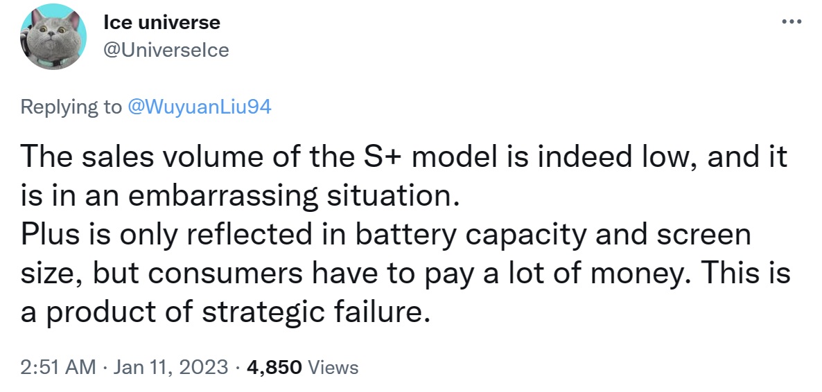Viewport: 822px width, 392px height.
Task: Open the three-dot more options menu
Action: point(792,22)
